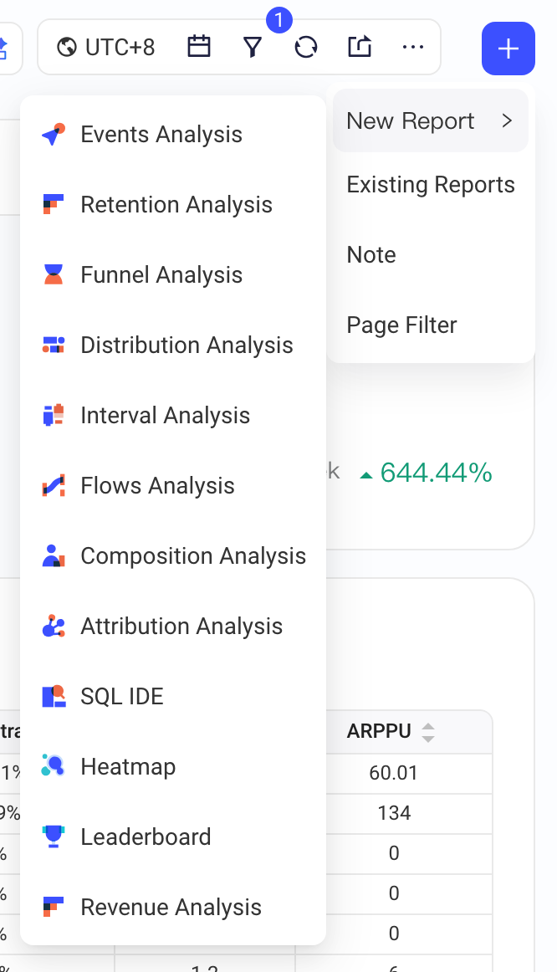Refresh the dashboard data
This screenshot has width=557, height=972.
tap(306, 47)
